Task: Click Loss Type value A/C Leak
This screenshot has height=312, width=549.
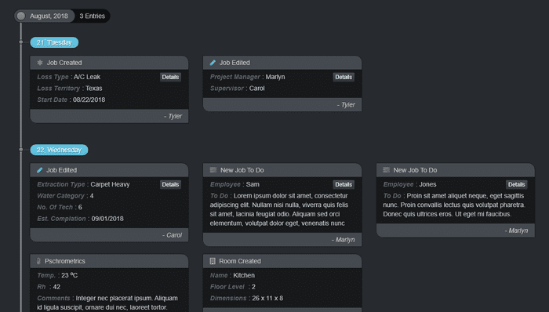Action: (87, 77)
